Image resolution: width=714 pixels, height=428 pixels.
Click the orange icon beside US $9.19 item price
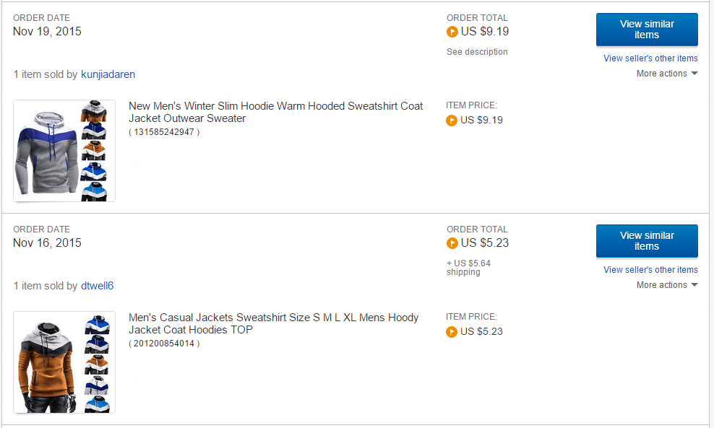point(452,121)
